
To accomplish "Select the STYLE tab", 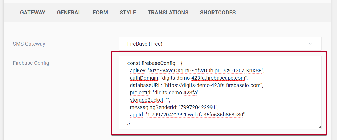I will pyautogui.click(x=128, y=13).
